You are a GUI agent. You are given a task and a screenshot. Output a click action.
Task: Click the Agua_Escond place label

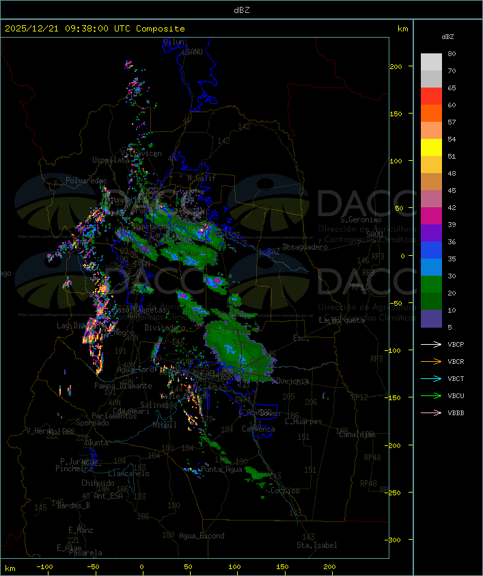pos(202,536)
